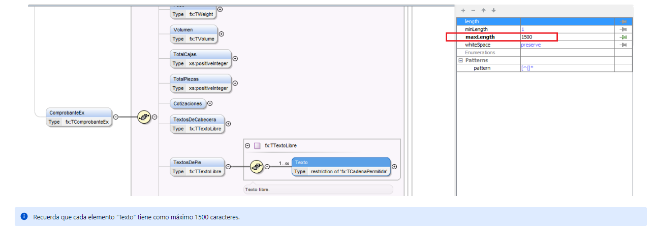Collapse the ComprobanteEx element

(115, 117)
